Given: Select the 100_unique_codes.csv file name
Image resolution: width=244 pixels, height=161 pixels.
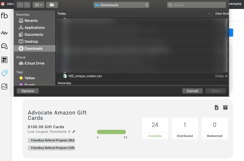Looking at the screenshot, I should pos(85,76).
